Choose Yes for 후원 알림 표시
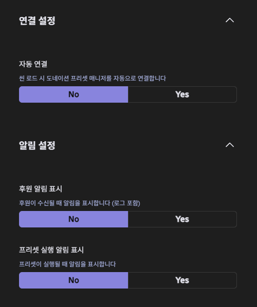 pyautogui.click(x=182, y=219)
